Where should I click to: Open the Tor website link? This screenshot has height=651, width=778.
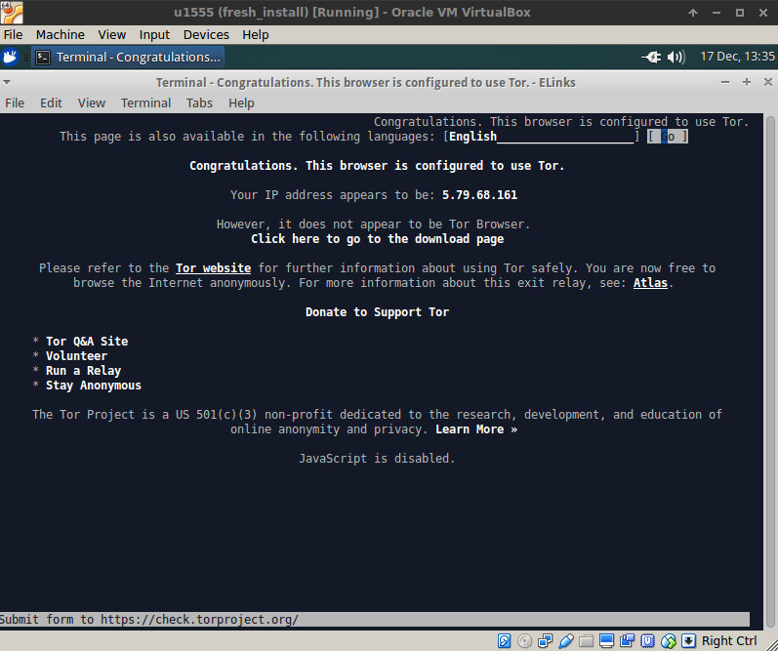click(x=214, y=268)
